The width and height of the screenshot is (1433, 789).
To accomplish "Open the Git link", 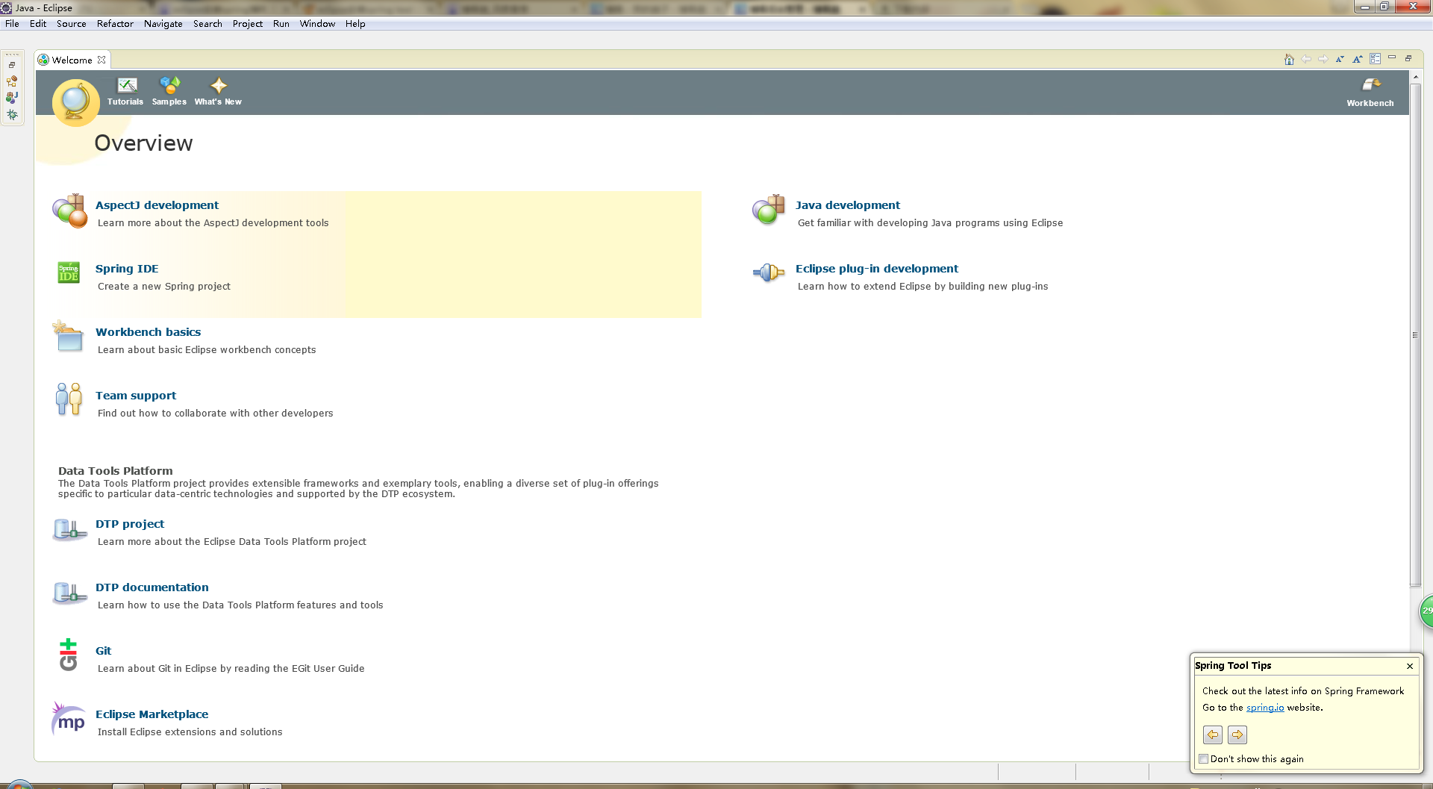I will click(x=103, y=651).
